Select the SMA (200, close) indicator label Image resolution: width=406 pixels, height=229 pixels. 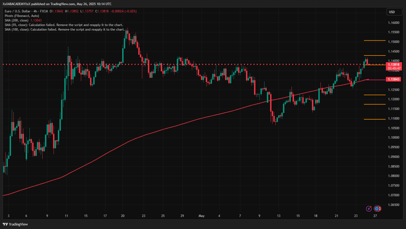tap(17, 20)
